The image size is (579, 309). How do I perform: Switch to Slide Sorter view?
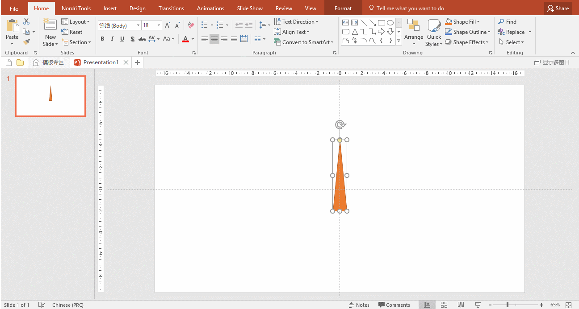coord(444,305)
